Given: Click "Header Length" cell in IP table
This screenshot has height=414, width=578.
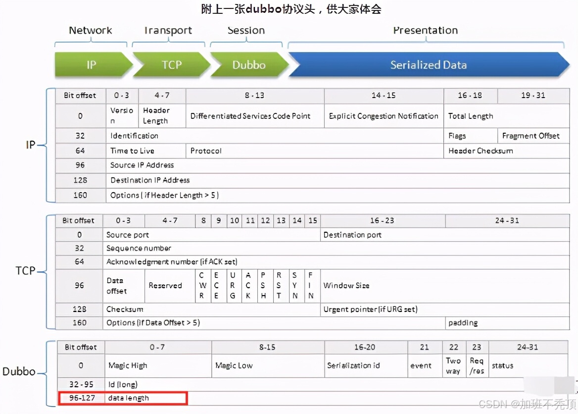Looking at the screenshot, I should (x=162, y=116).
